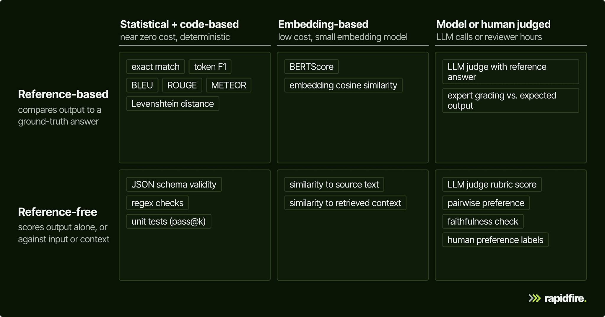Click expert grading vs. expected output

tap(510, 100)
